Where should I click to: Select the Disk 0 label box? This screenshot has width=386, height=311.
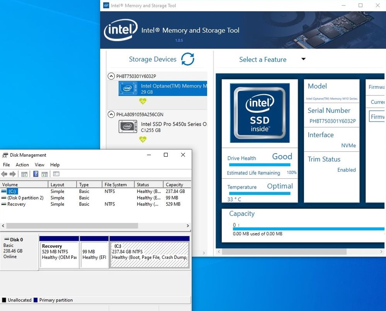19,252
